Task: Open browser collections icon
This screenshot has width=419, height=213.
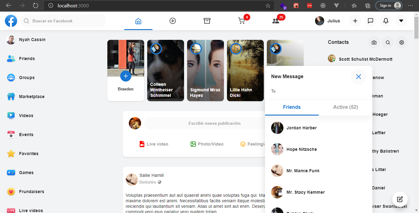Action: tap(368, 6)
